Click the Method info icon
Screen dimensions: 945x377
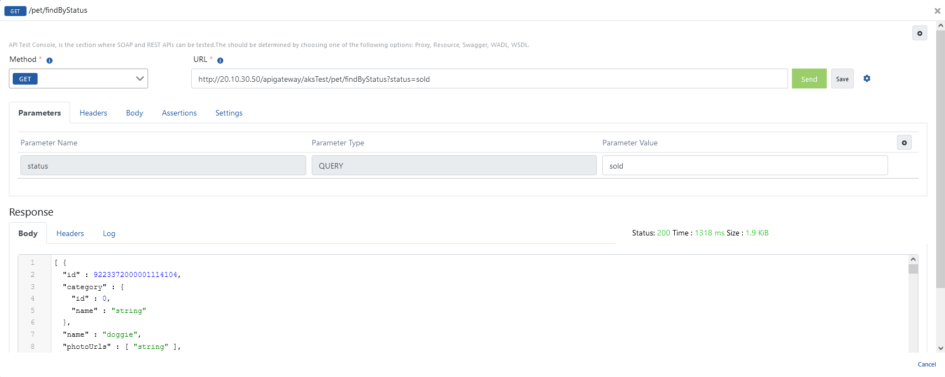(x=49, y=60)
